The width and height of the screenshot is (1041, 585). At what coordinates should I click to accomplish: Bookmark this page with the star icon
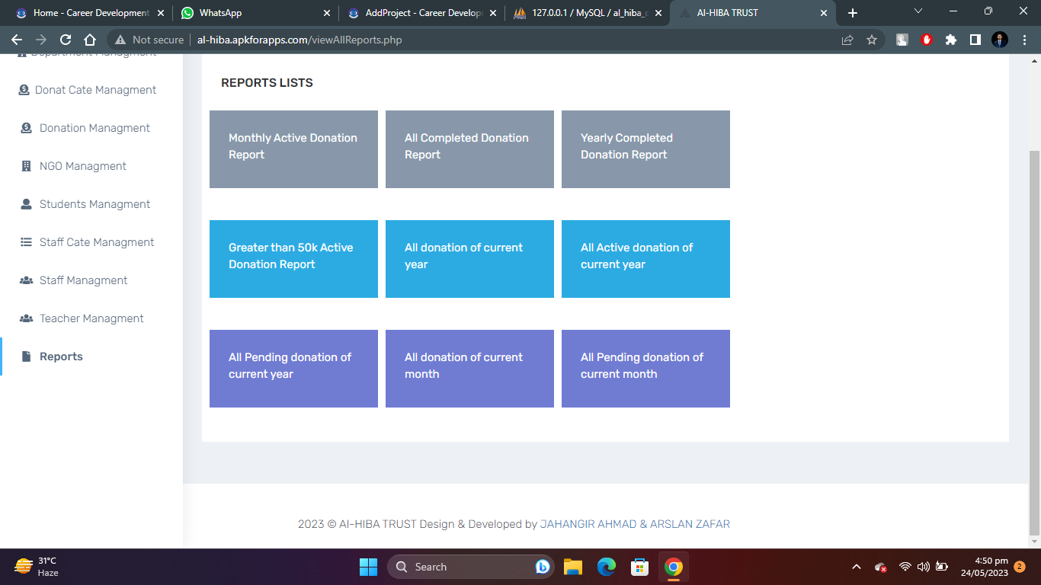pyautogui.click(x=872, y=40)
